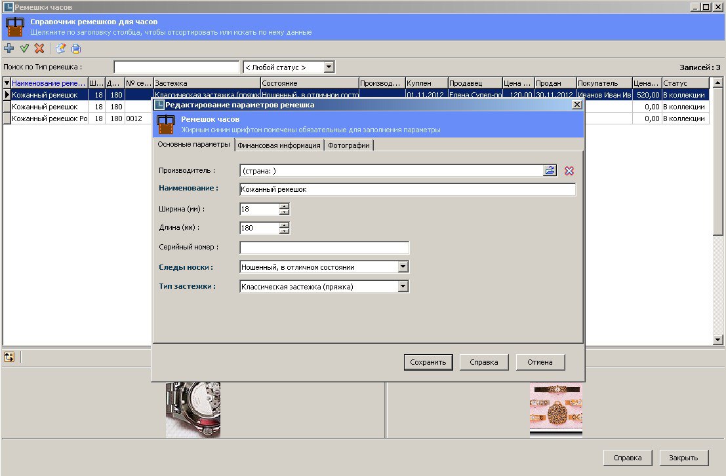
Task: Open the 'Тип застежки' dropdown
Action: point(403,286)
